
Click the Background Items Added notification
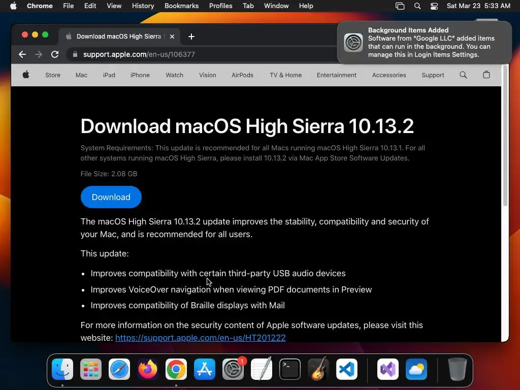(424, 43)
